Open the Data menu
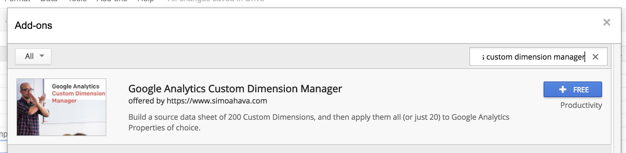The width and height of the screenshot is (626, 153). (x=49, y=1)
